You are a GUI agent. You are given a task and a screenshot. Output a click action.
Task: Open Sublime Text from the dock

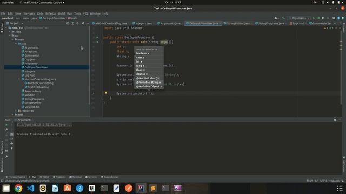pos(153,188)
